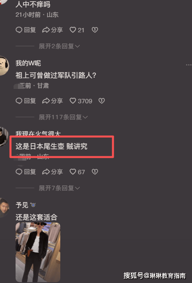The height and width of the screenshot is (283, 192).
Task: Like the comment with 3709 likes
Action: coord(81,101)
